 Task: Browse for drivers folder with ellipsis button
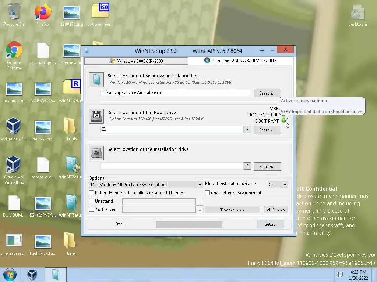199,210
